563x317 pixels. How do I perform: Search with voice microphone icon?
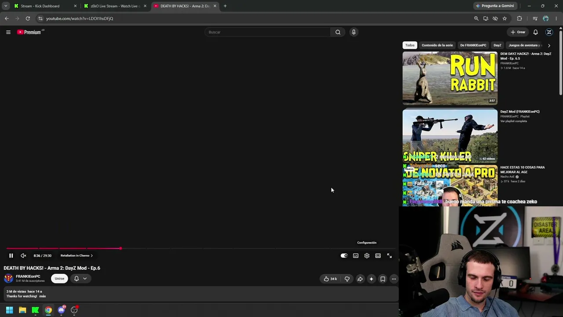(354, 32)
